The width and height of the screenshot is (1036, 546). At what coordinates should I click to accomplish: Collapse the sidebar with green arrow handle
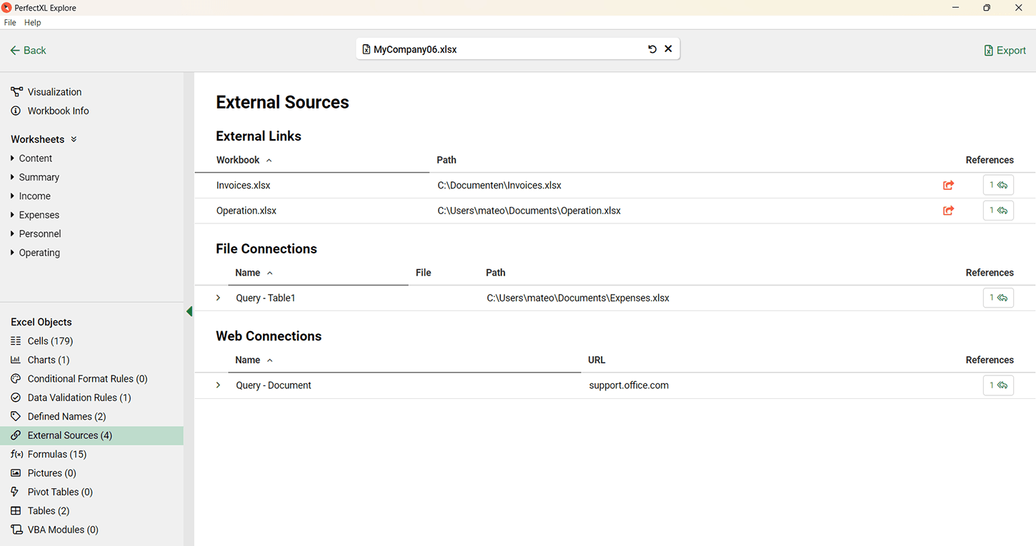[189, 311]
